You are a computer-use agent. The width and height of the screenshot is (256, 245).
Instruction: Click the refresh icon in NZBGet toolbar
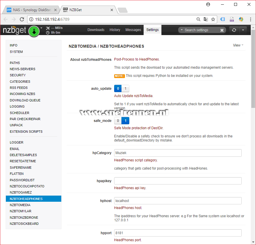pos(234,30)
